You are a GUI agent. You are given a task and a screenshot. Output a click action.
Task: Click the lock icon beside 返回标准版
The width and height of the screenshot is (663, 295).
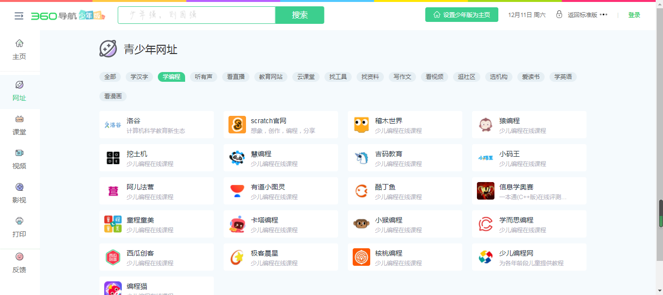[559, 15]
